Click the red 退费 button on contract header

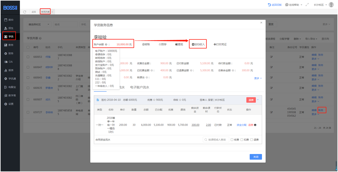(251, 100)
